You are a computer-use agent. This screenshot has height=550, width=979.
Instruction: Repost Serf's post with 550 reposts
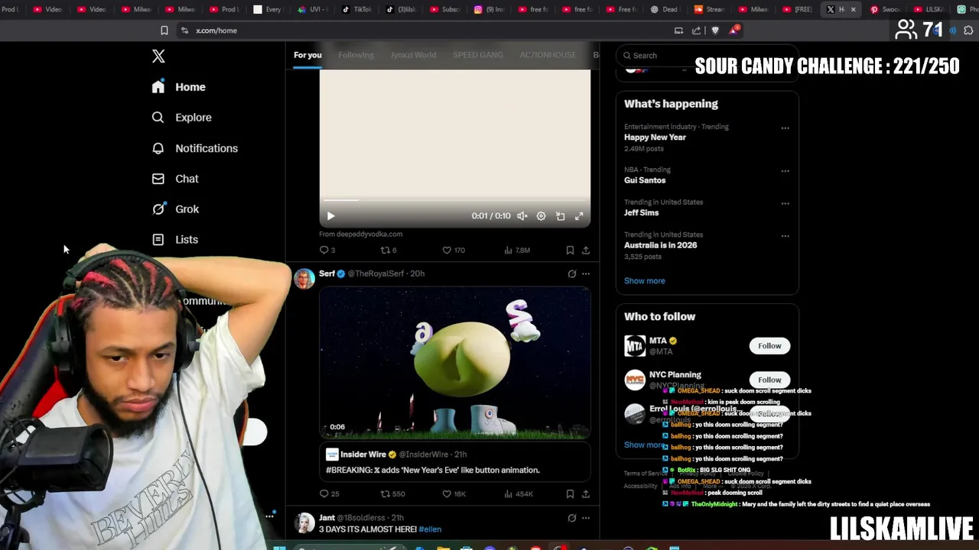pos(393,493)
